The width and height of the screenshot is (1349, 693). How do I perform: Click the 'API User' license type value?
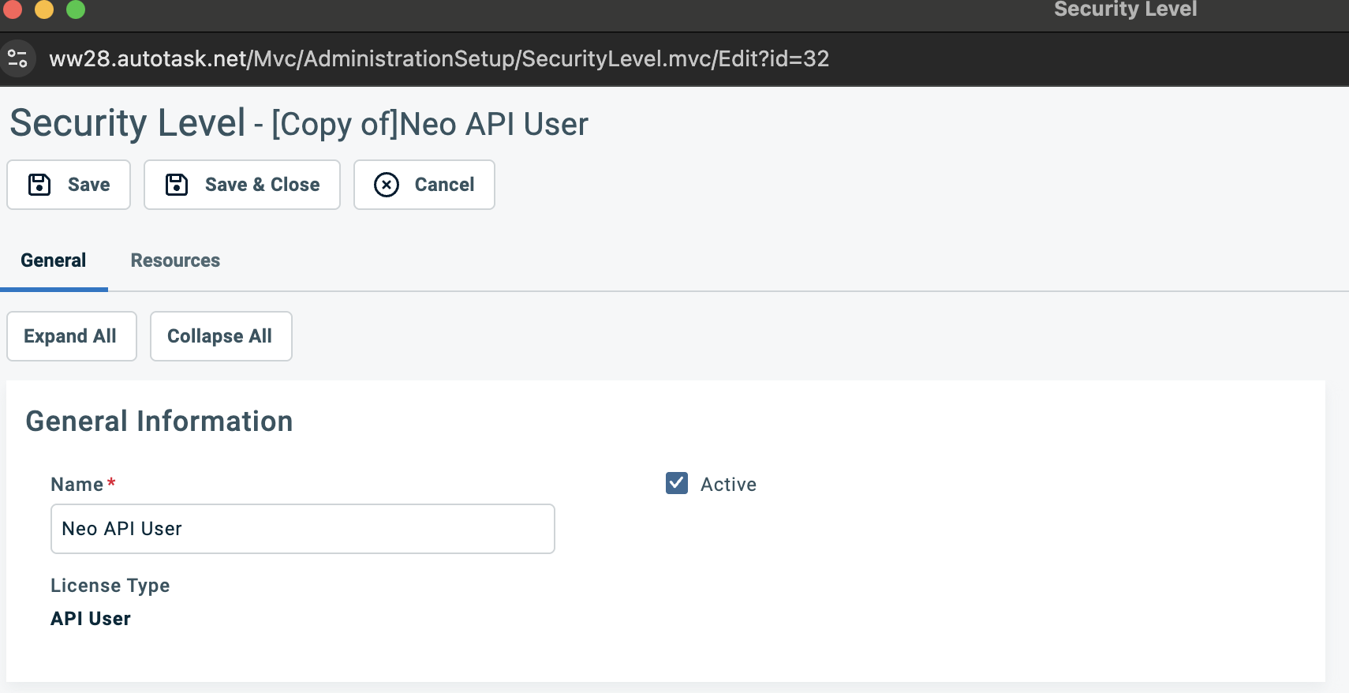pyautogui.click(x=91, y=619)
